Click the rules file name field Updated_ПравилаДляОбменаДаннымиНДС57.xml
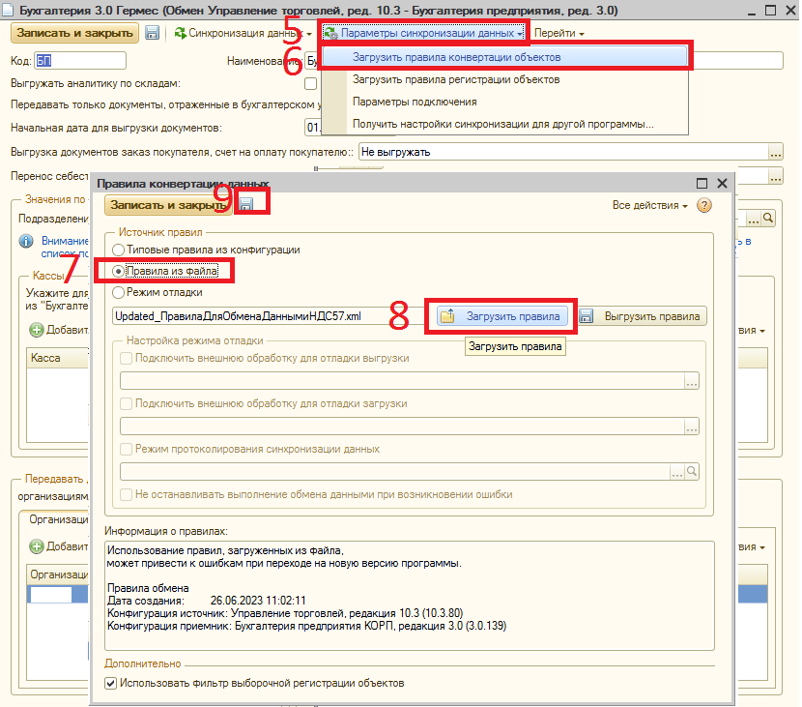 pos(270,316)
